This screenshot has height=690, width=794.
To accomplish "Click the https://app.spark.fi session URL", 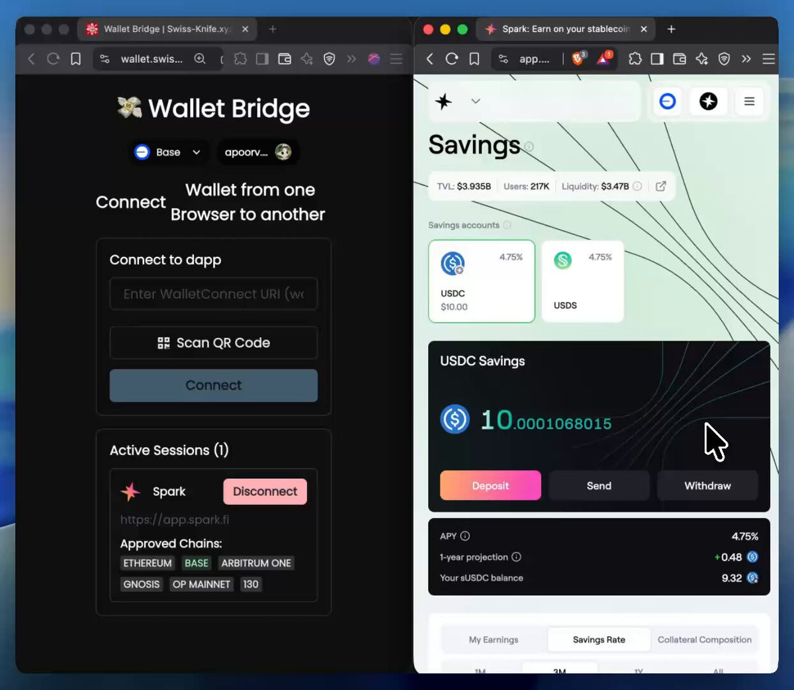I will point(175,520).
